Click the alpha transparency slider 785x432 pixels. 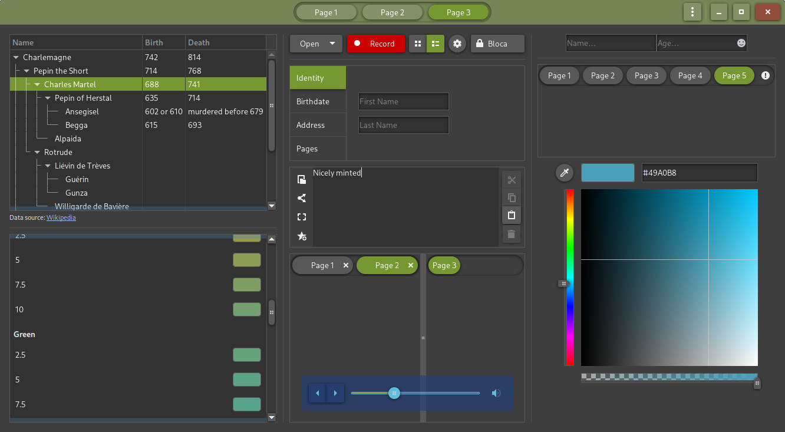(x=669, y=378)
